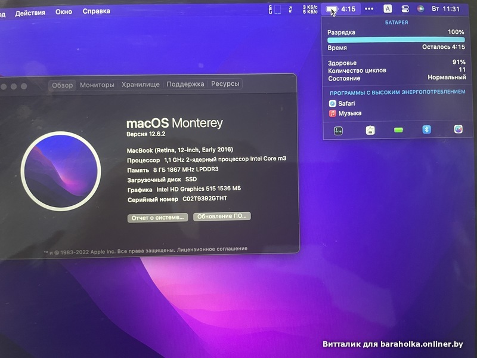Click the 91% health value

[x=459, y=62]
